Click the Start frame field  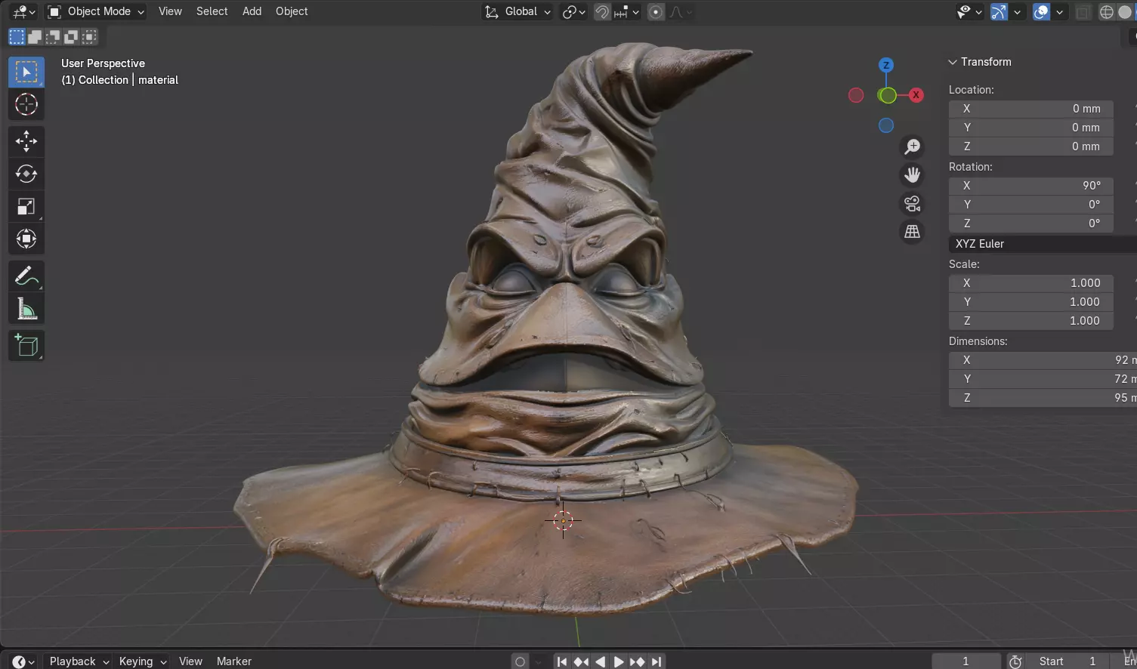click(x=1068, y=661)
